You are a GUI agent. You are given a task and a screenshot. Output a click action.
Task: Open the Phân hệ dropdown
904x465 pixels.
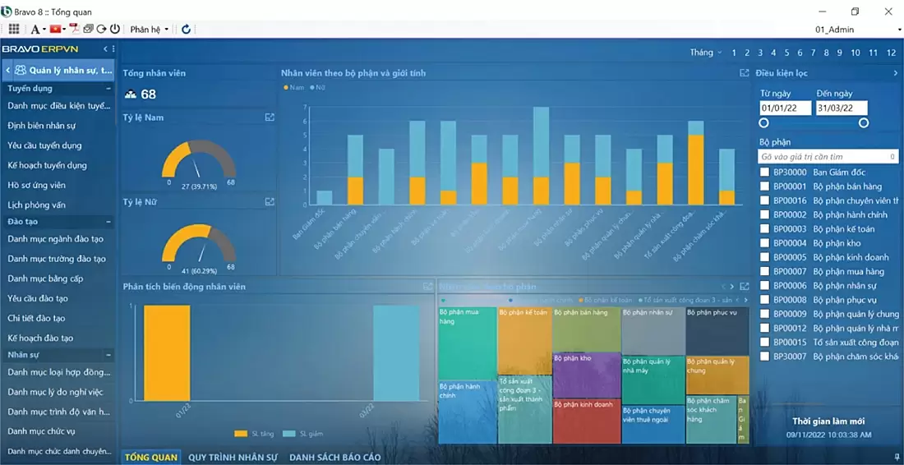[149, 29]
